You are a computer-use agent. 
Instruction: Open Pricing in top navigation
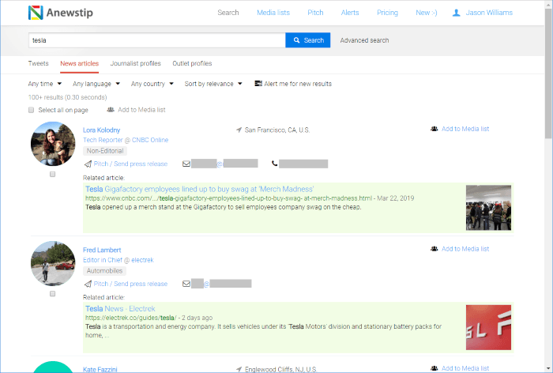(x=387, y=13)
